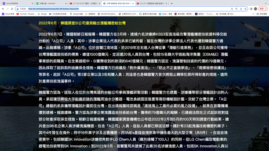Open the 恐龍家族 bookmark
Image resolution: width=269 pixels, height=151 pixels.
tap(90, 14)
